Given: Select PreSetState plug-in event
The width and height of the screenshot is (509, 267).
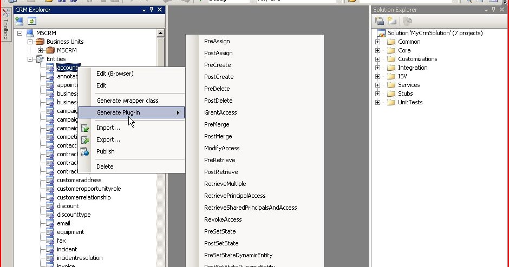Looking at the screenshot, I should tap(220, 231).
